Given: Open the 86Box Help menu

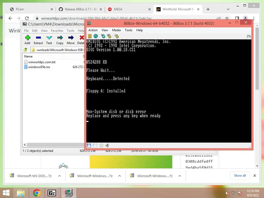Looking at the screenshot, I should [139, 30].
